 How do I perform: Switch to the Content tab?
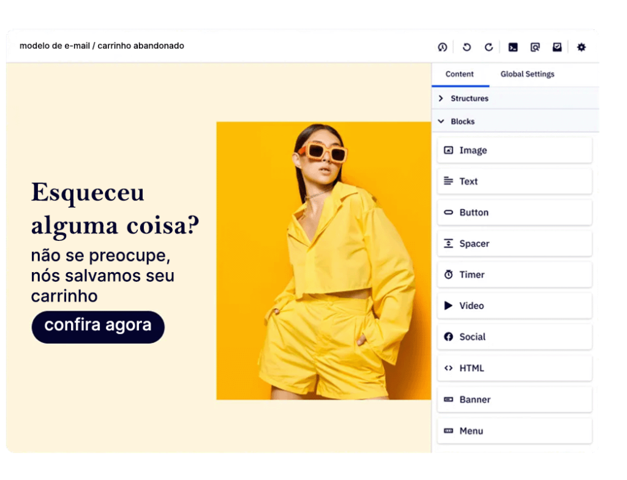[460, 74]
